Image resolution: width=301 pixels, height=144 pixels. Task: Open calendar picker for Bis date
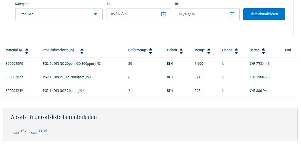coord(232,14)
